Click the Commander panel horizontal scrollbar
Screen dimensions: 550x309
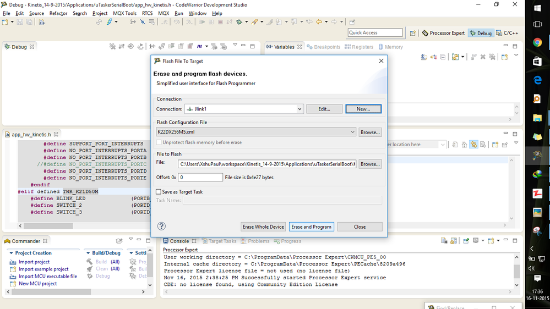coord(51,291)
